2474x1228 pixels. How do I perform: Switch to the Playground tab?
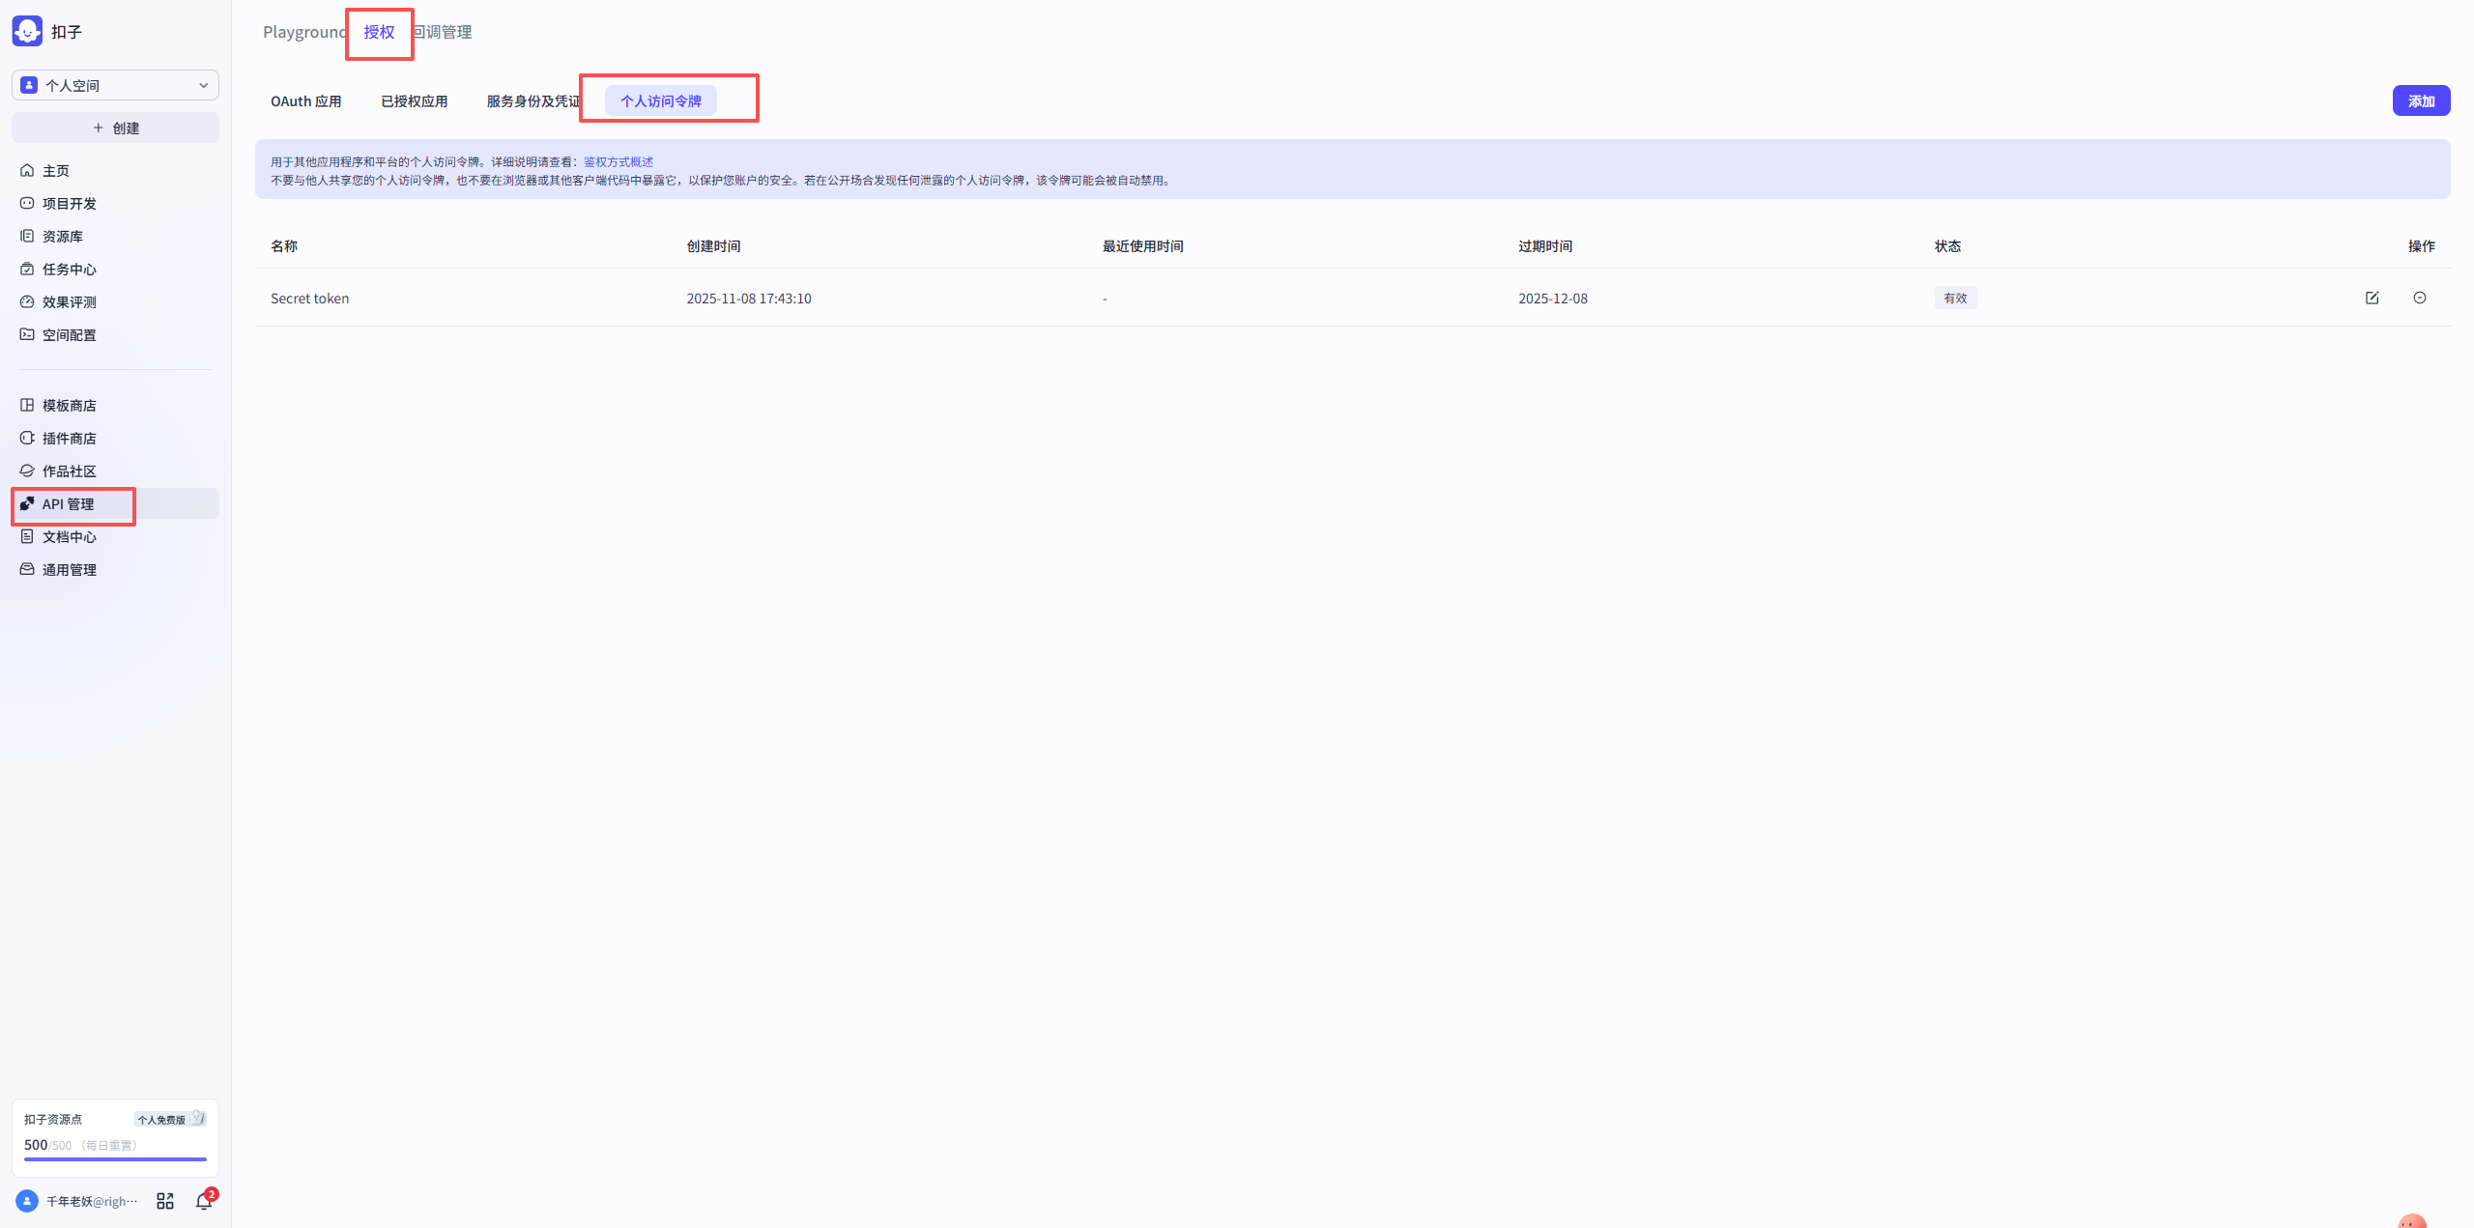pyautogui.click(x=303, y=32)
